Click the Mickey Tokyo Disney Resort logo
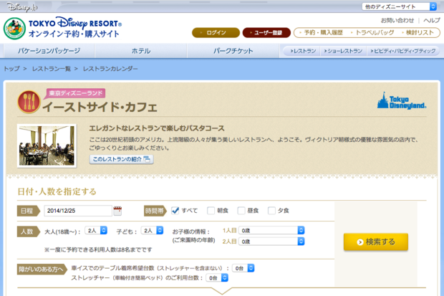This screenshot has height=296, width=444. 14,29
